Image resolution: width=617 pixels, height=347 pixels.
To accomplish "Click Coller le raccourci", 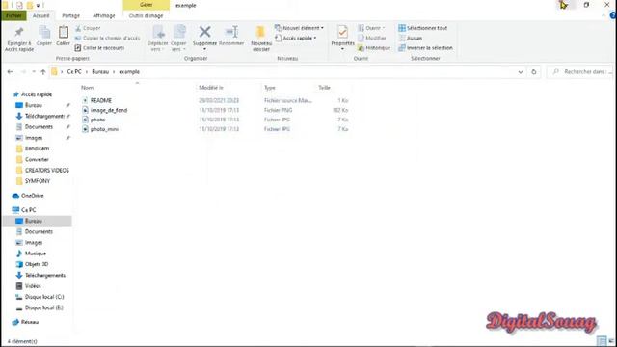I will click(99, 48).
